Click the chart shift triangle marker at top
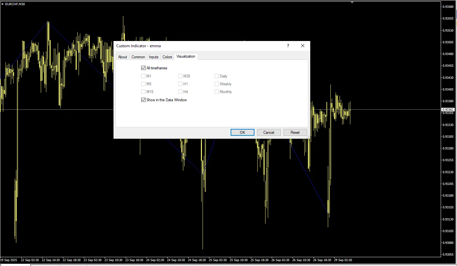Screen dimensions: 457x266 (352, 2)
